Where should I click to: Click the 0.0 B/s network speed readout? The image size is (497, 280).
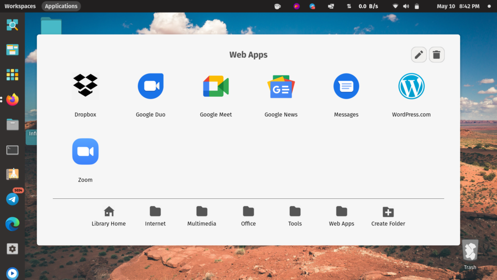tap(368, 6)
